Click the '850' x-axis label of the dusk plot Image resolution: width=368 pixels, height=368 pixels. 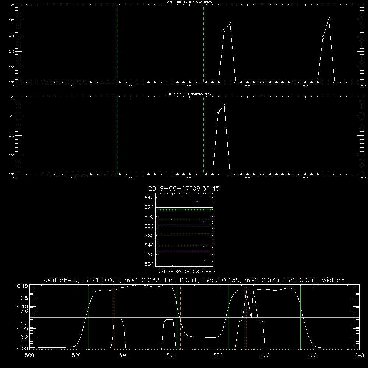coord(247,178)
